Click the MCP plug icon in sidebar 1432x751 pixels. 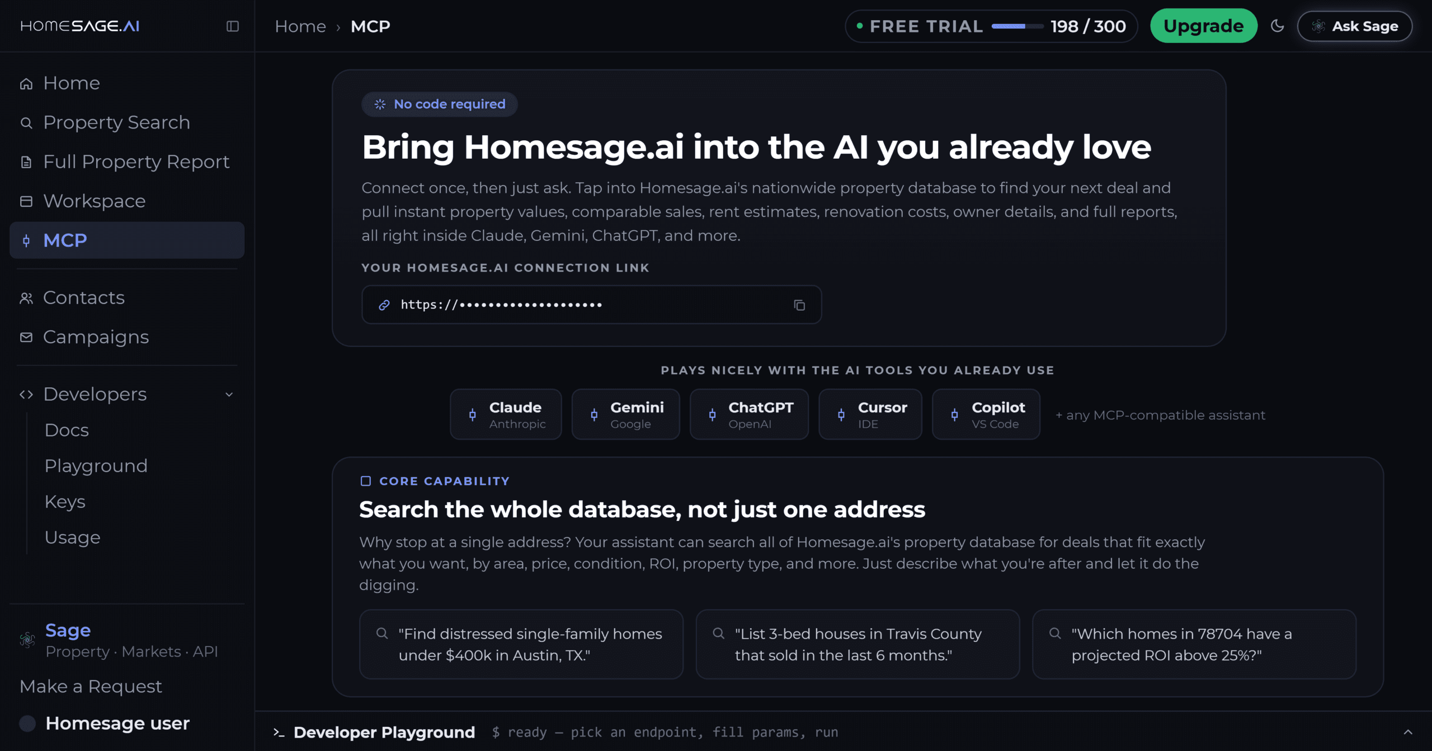(26, 241)
